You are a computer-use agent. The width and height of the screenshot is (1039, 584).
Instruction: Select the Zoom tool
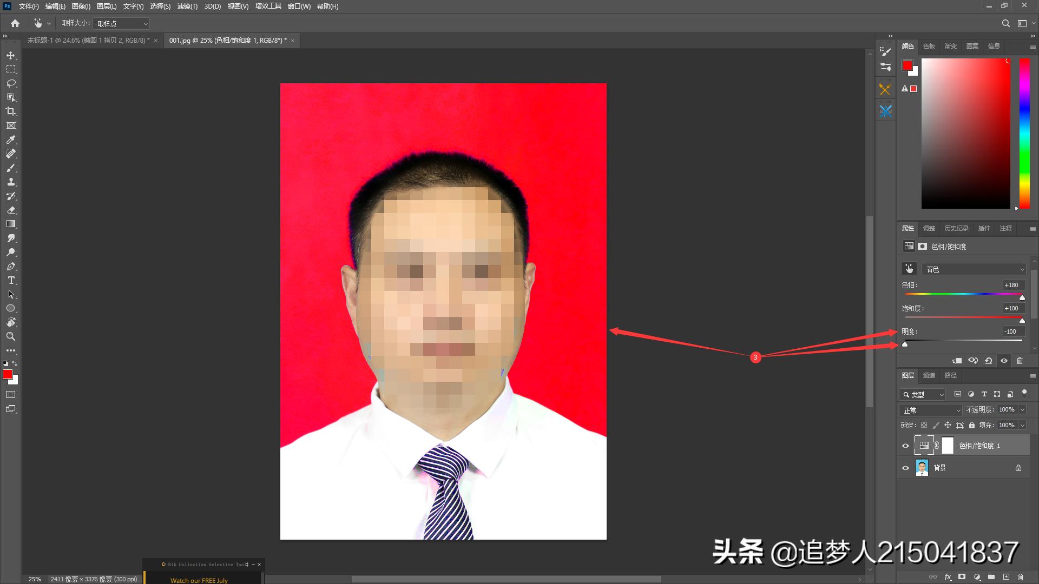[11, 336]
